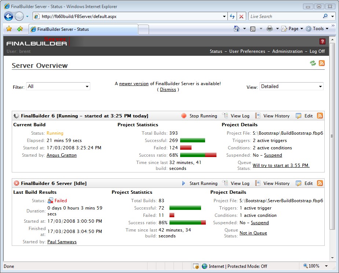Click the scrollbar down arrow
Screen dimensions: 339x273
pyautogui.click(x=332, y=258)
